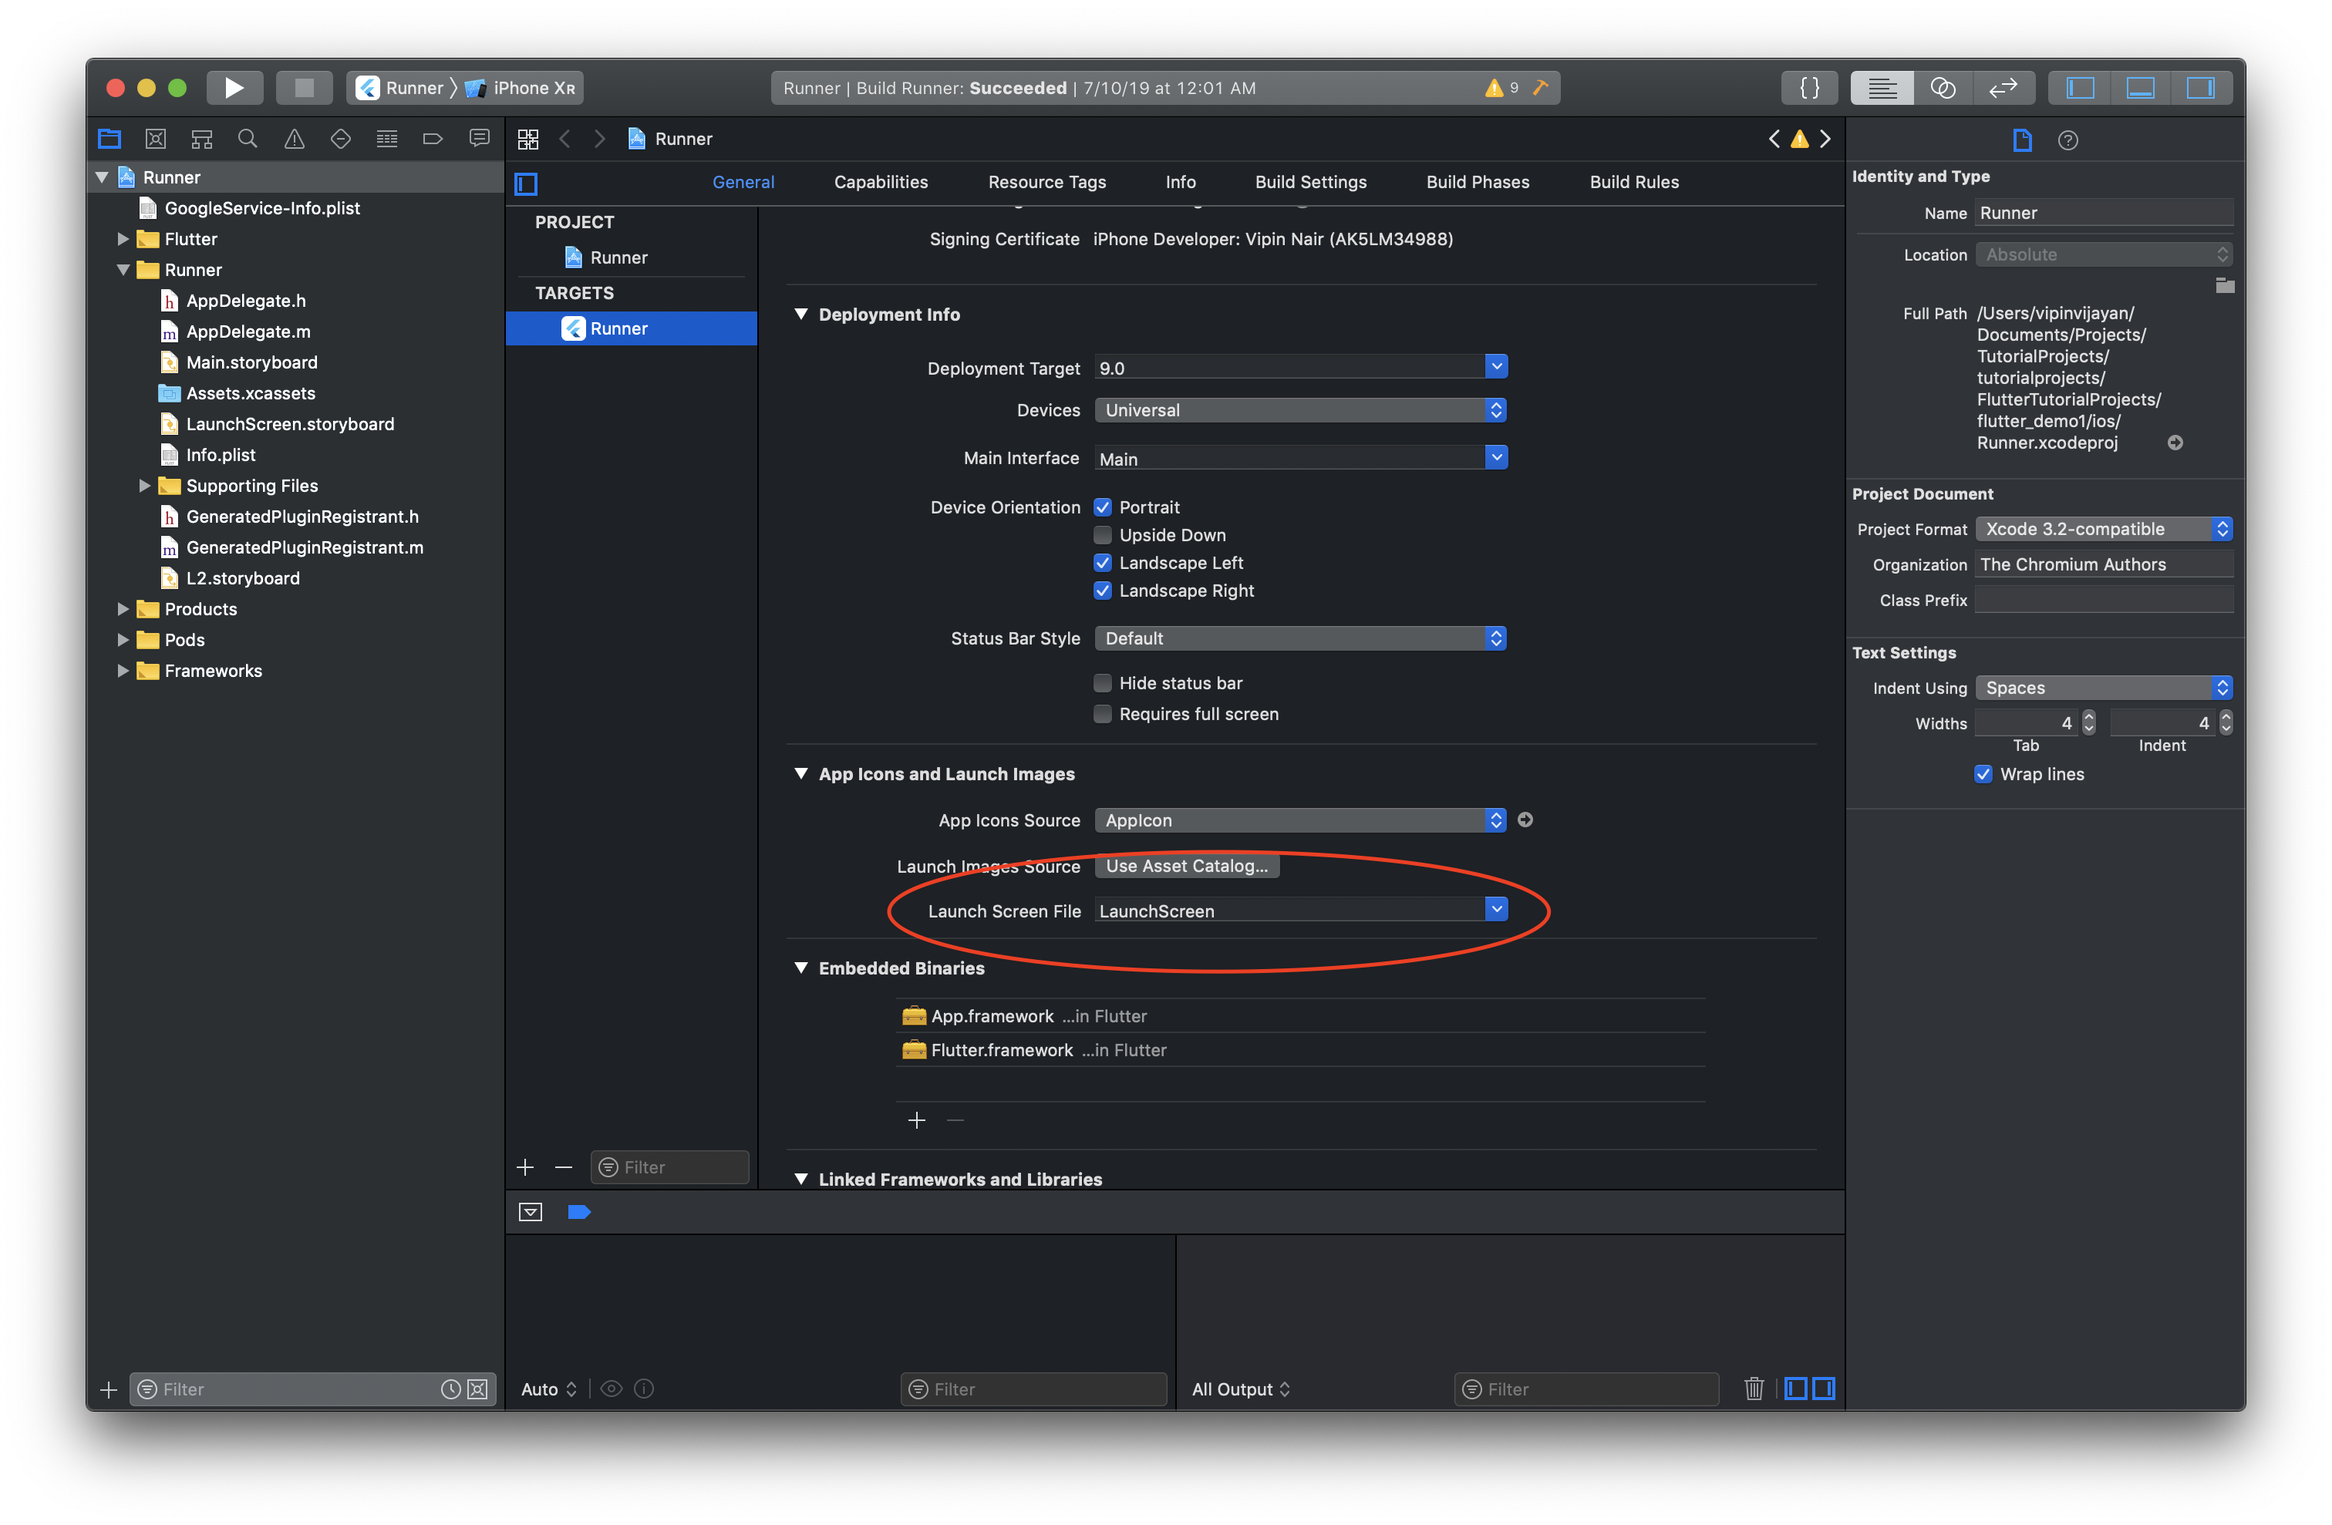Open Main.storyboard file
The height and width of the screenshot is (1525, 2332).
pyautogui.click(x=251, y=362)
